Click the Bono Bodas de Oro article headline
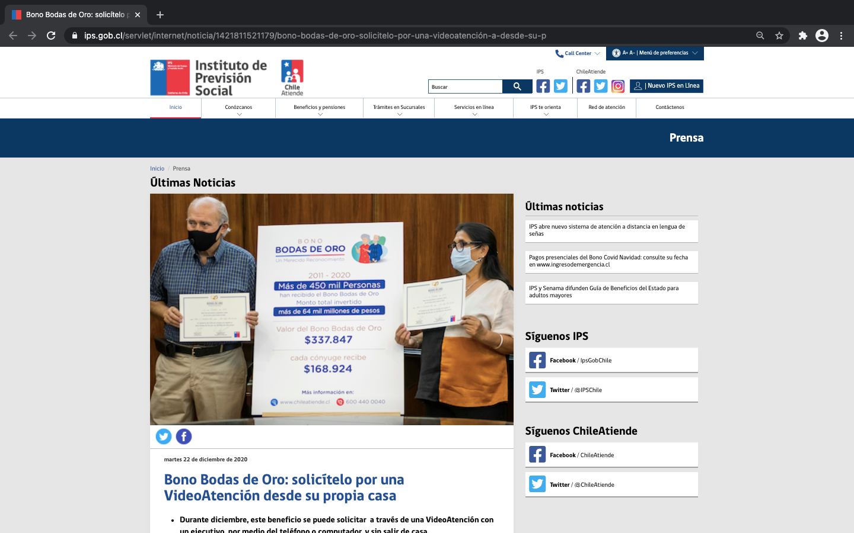 click(284, 487)
